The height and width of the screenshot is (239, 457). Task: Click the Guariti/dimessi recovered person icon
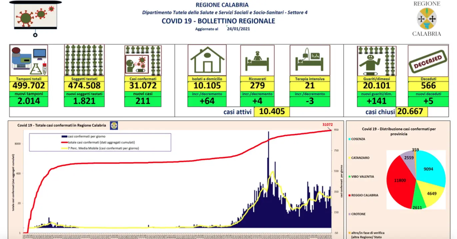pos(376,60)
